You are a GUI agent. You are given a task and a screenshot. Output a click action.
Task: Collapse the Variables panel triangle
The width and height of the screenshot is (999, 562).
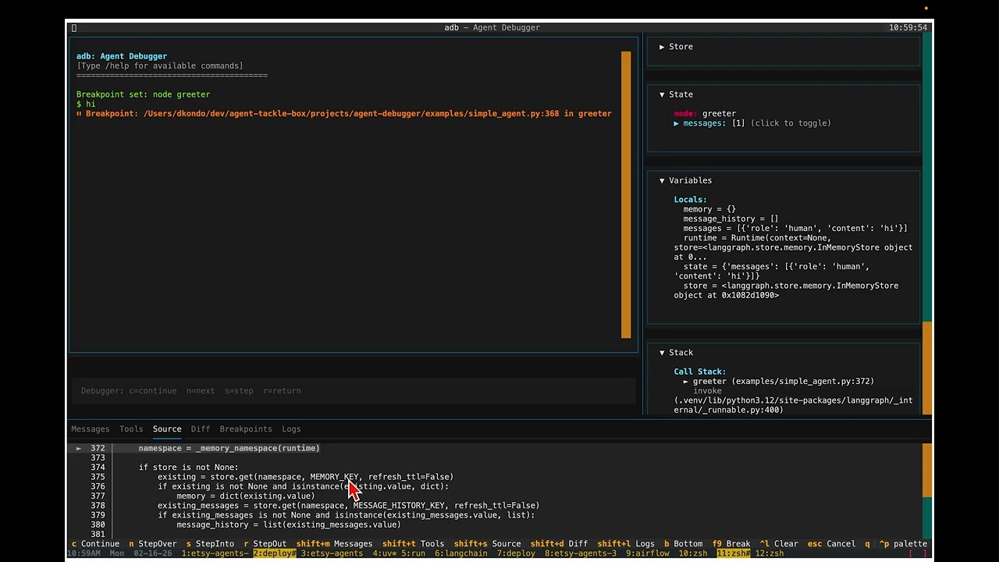click(x=662, y=180)
